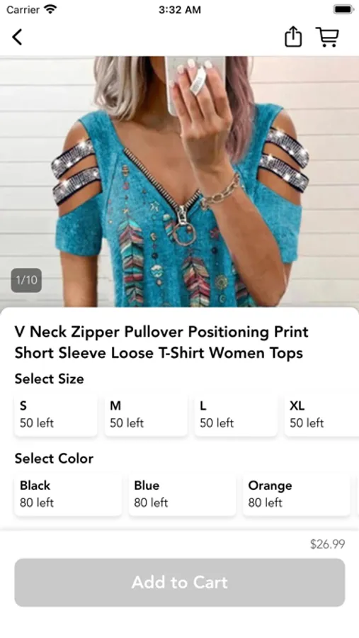Tap the battery indicator icon
This screenshot has width=359, height=638.
pyautogui.click(x=343, y=9)
